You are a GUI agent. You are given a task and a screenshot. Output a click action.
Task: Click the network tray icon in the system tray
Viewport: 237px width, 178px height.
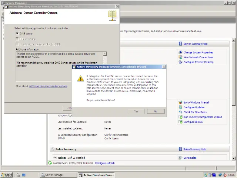tap(220, 175)
